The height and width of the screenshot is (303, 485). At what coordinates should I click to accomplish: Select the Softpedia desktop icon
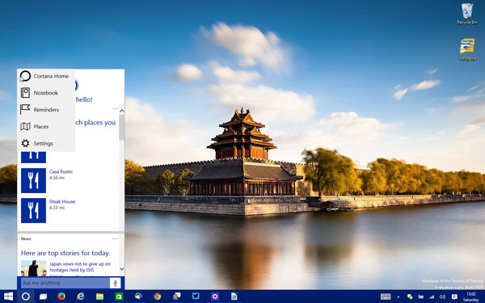coord(467,49)
